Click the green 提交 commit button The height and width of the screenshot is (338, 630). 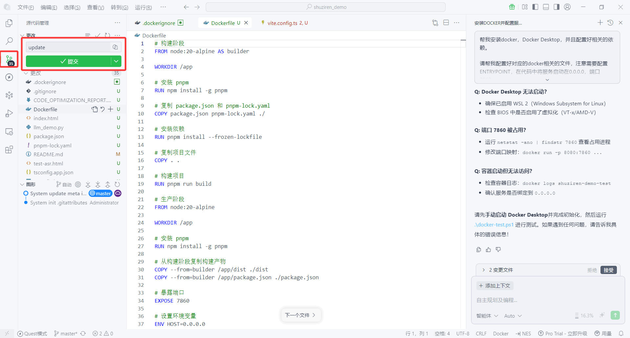[x=69, y=61]
